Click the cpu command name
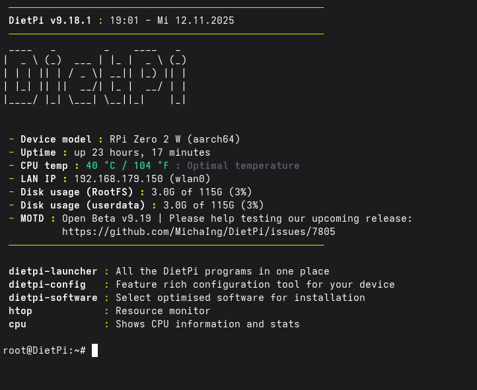Viewport: 477px width, 390px height. pos(17,324)
